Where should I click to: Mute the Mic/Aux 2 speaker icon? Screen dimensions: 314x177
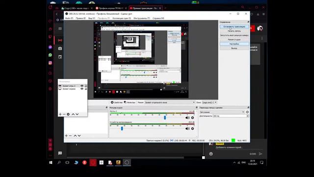click(x=187, y=118)
